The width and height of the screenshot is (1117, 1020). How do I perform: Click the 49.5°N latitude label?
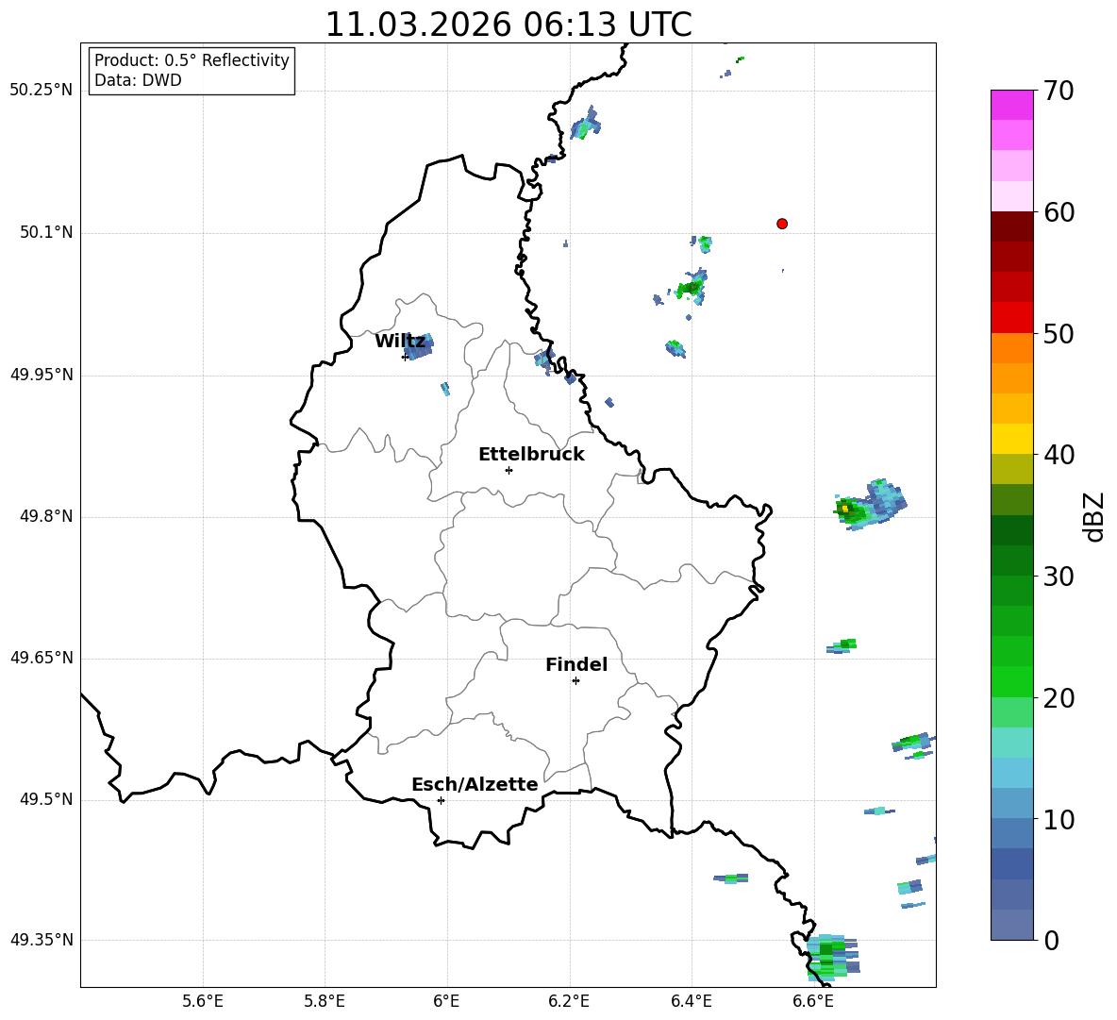pyautogui.click(x=46, y=799)
